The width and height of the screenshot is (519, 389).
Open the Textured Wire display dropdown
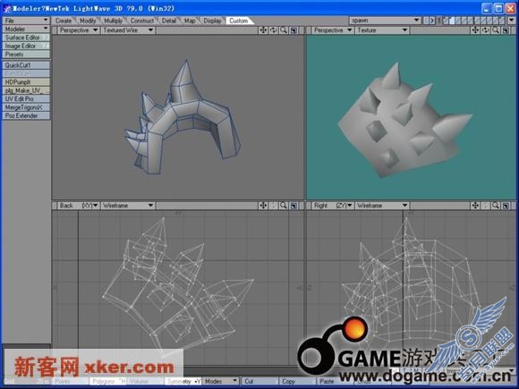pos(128,30)
